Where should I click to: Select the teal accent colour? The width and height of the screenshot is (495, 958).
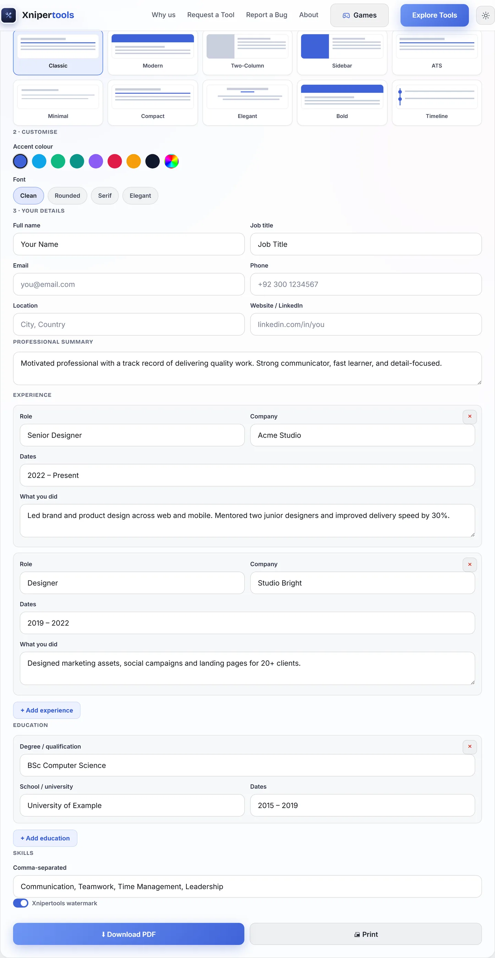pyautogui.click(x=77, y=161)
